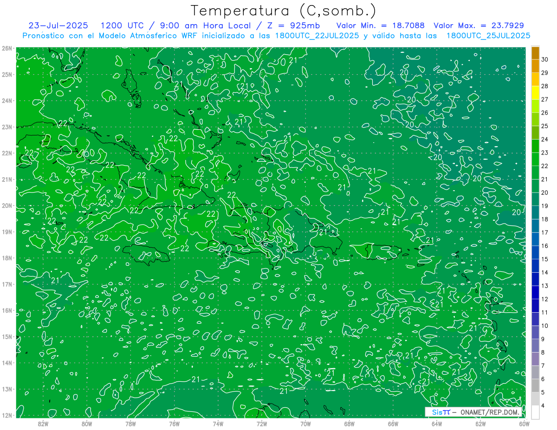Screen dimensions: 557x430
Task: Click the '66W' longitude axis label
Action: 393,423
